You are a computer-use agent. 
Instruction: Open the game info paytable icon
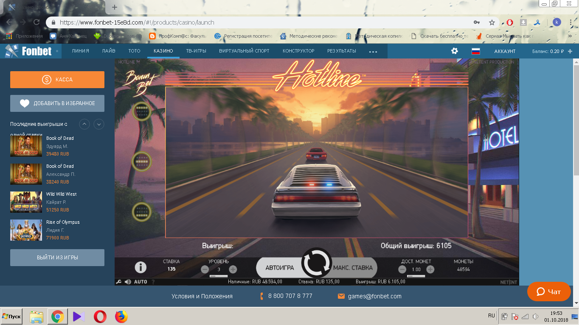click(x=141, y=267)
